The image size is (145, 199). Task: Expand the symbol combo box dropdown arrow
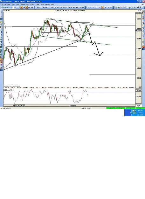click(x=15, y=8)
